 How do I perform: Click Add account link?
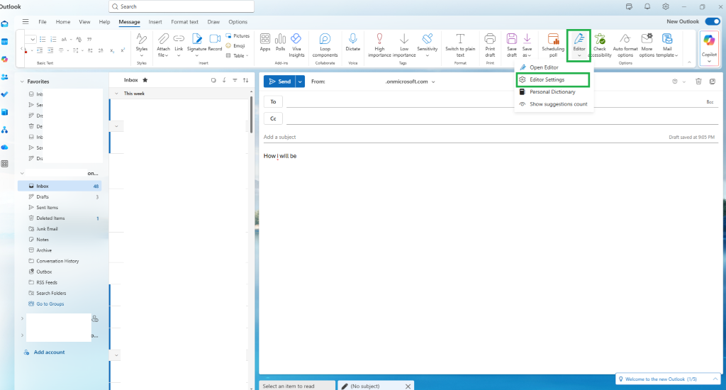click(x=49, y=352)
